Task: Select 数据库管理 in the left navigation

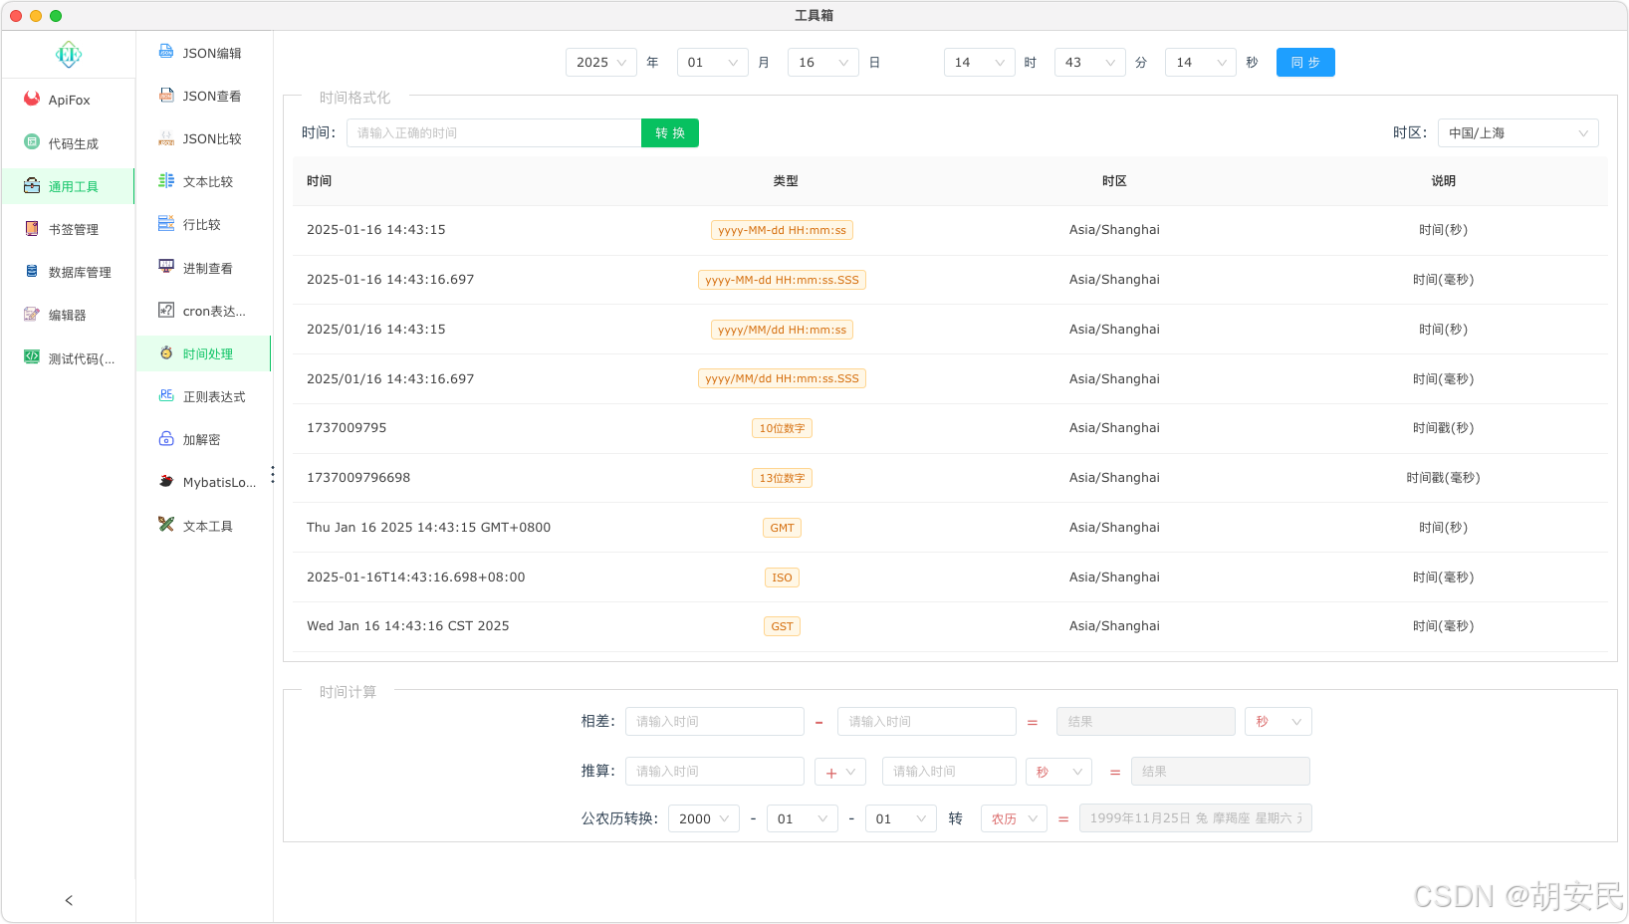Action: 69,272
